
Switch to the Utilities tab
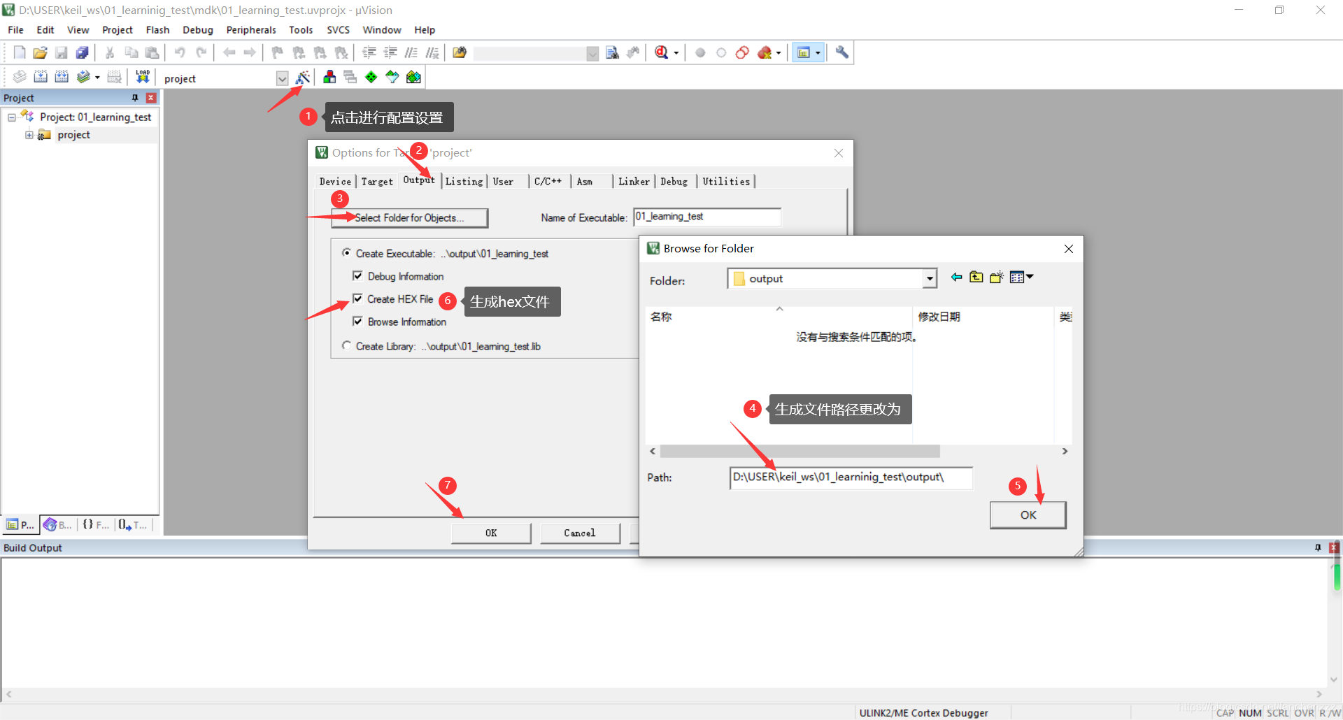(x=726, y=182)
